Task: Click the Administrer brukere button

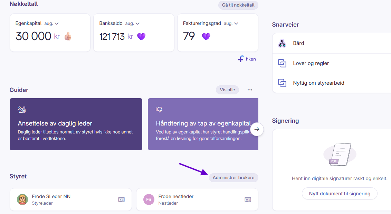Action: (233, 178)
